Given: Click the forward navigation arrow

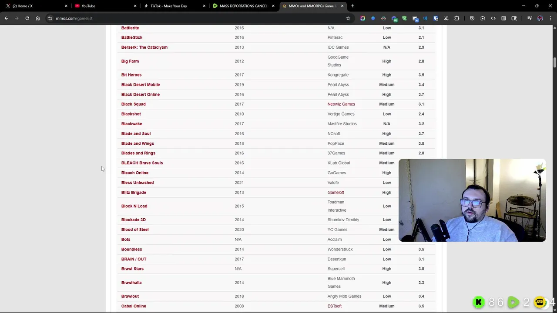Looking at the screenshot, I should click(17, 18).
